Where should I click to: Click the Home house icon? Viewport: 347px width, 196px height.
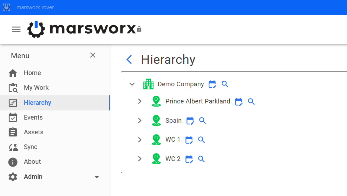[13, 73]
